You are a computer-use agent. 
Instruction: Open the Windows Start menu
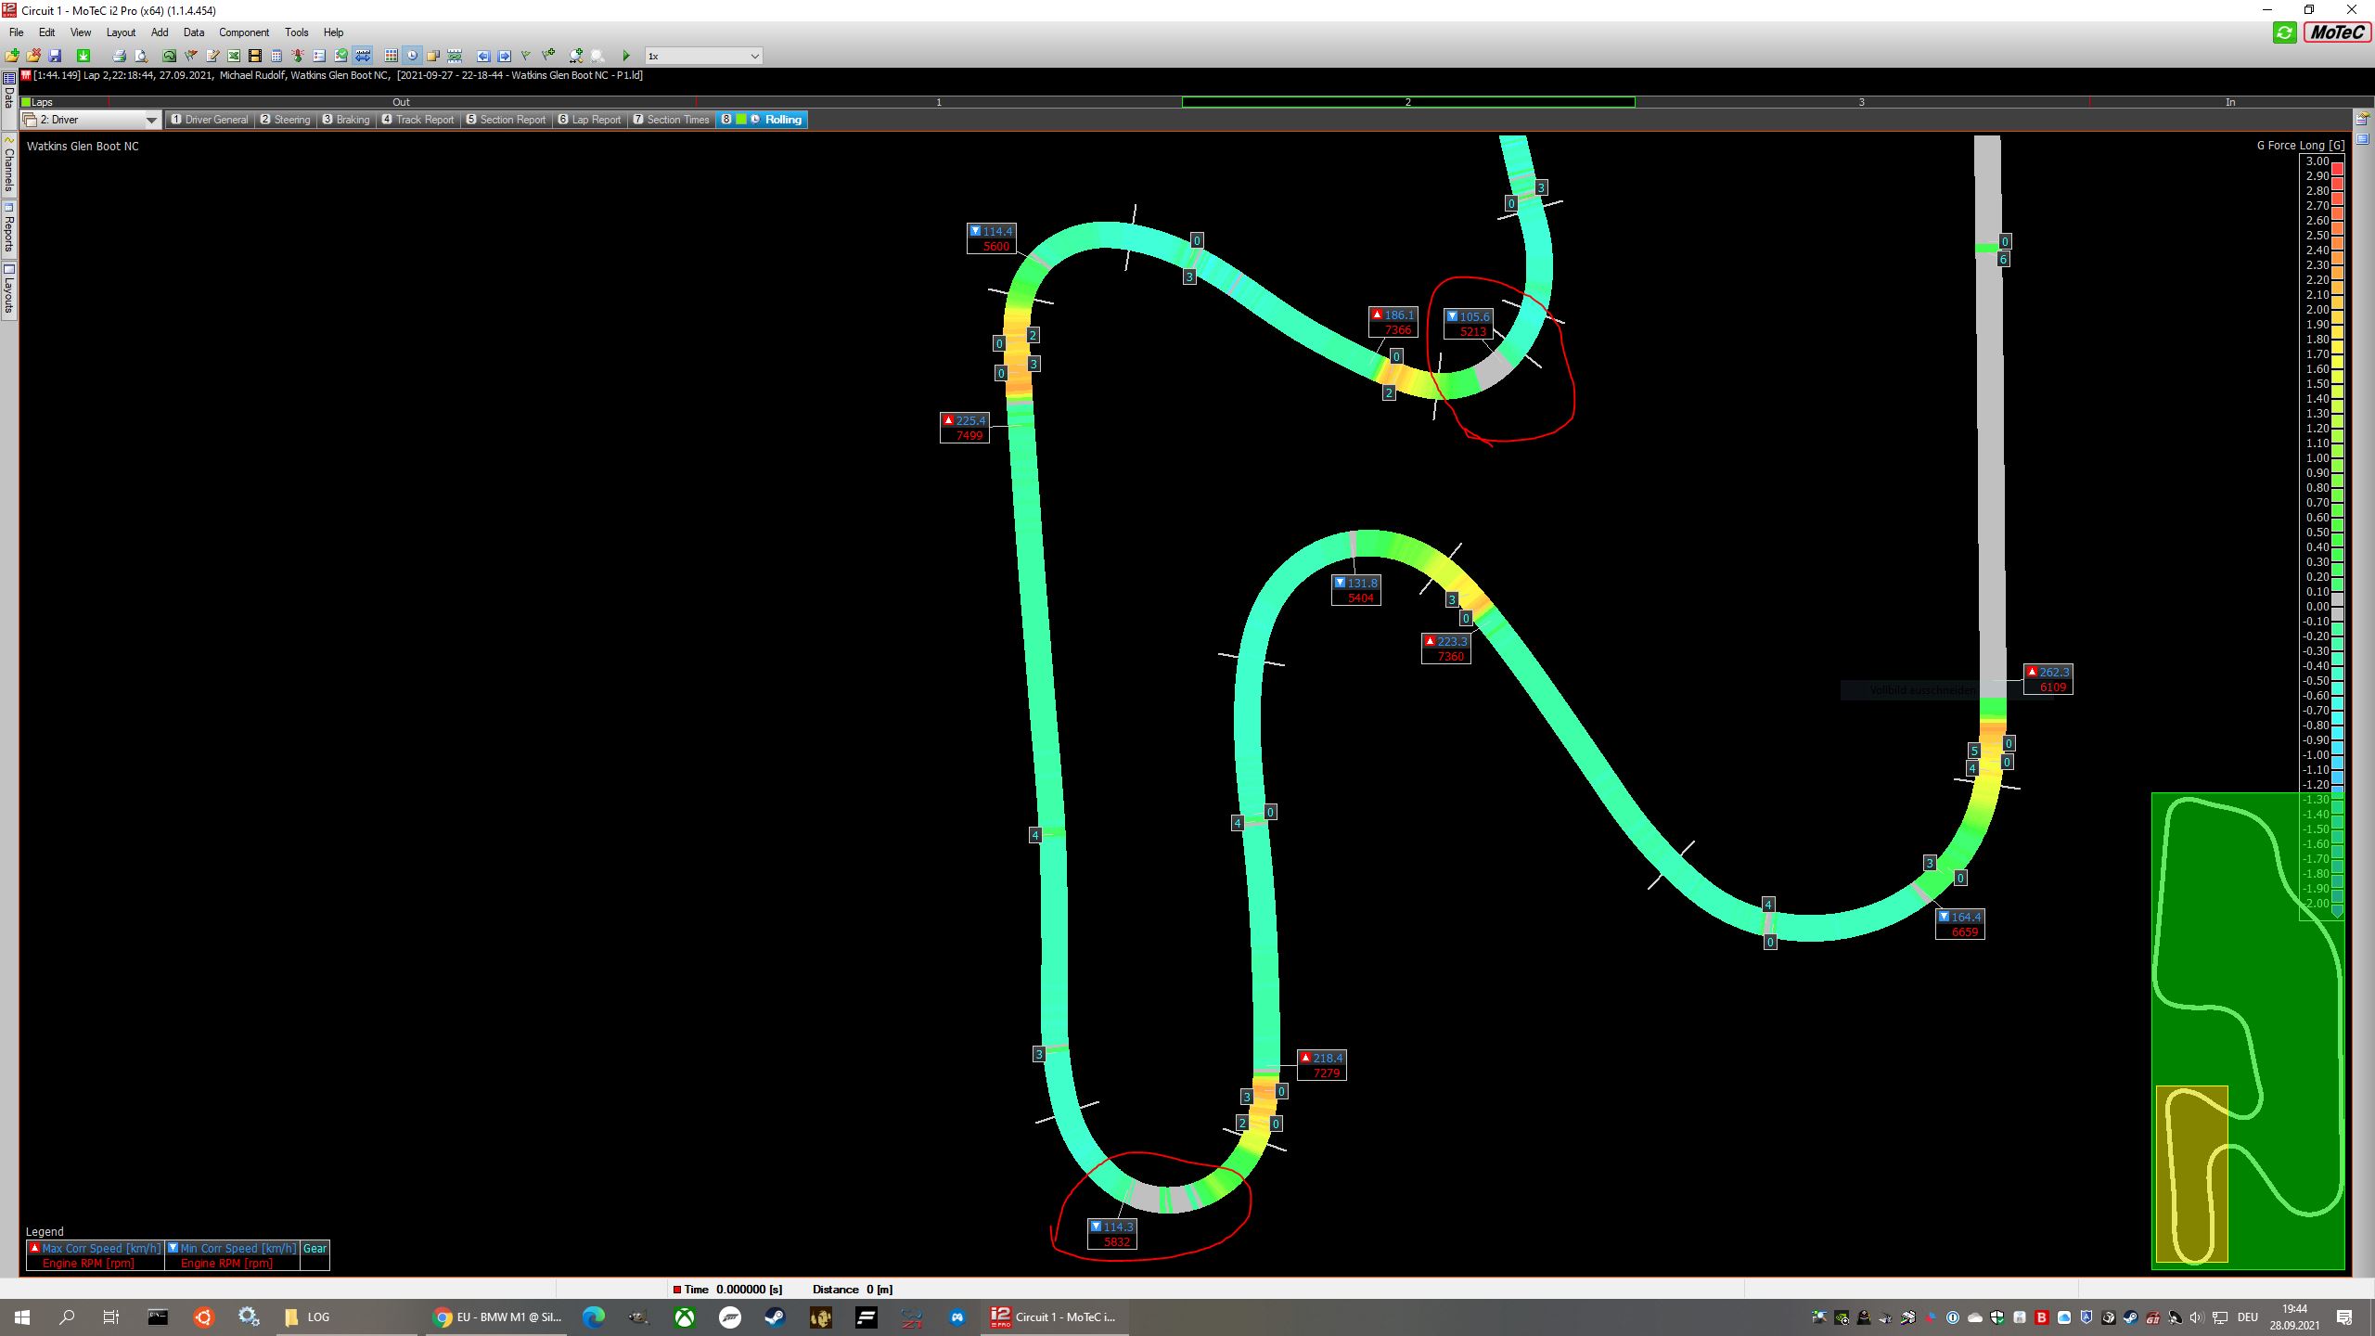[22, 1317]
